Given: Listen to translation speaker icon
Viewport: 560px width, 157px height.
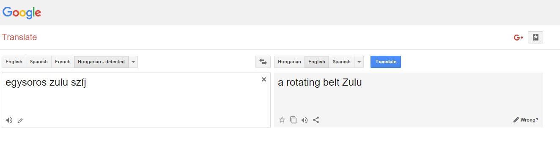Looking at the screenshot, I should click(305, 120).
